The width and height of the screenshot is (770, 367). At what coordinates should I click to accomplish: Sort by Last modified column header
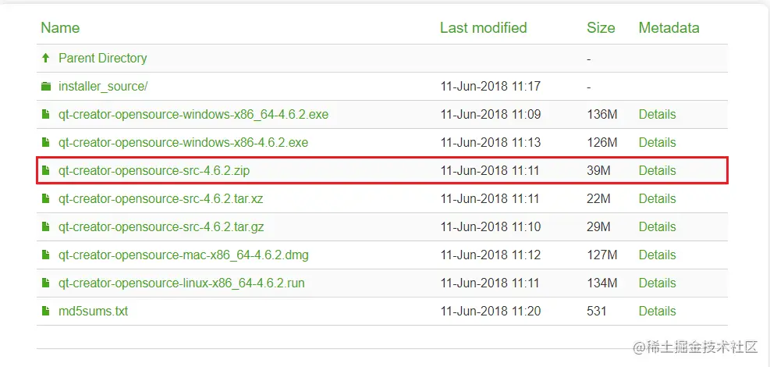[x=483, y=27]
